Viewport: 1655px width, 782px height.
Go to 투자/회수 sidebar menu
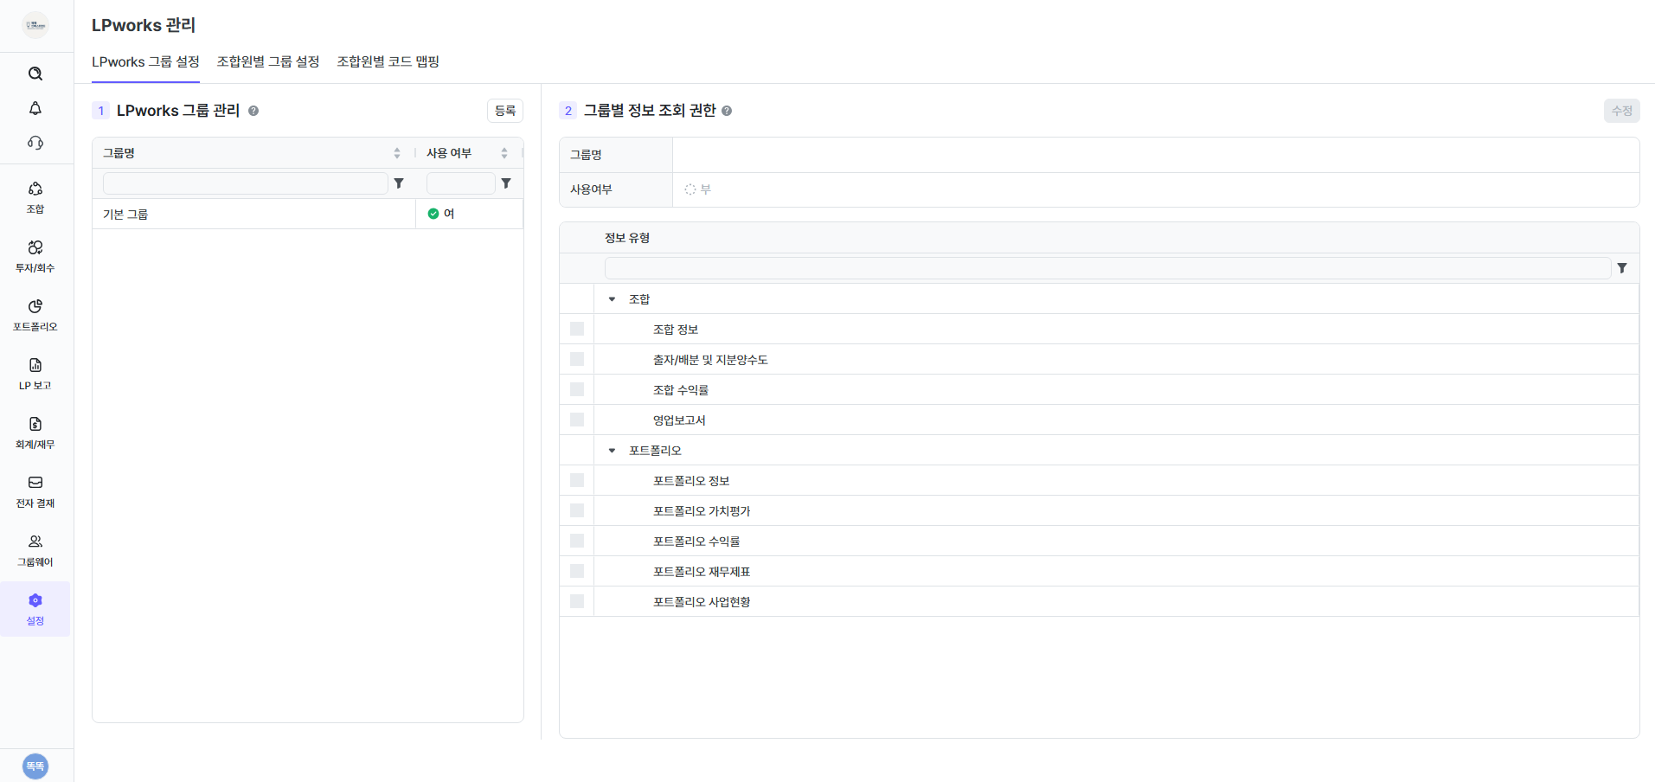click(x=35, y=256)
